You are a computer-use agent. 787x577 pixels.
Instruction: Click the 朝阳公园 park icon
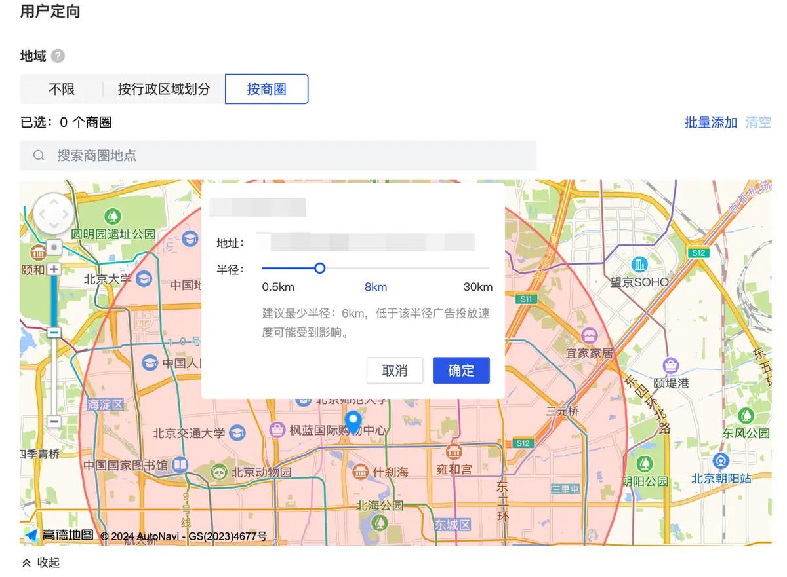(x=645, y=464)
